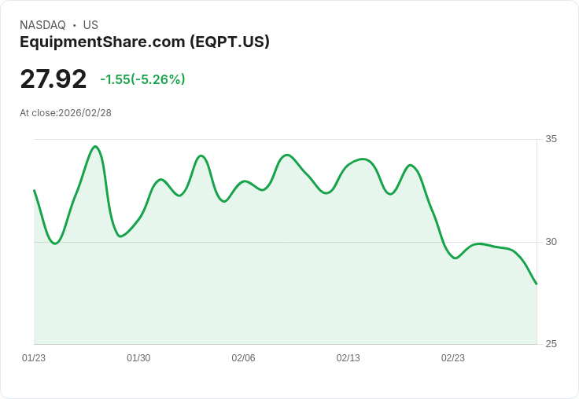Viewport: 579px width, 399px height.
Task: Click the 30 price axis label
Action: click(551, 242)
